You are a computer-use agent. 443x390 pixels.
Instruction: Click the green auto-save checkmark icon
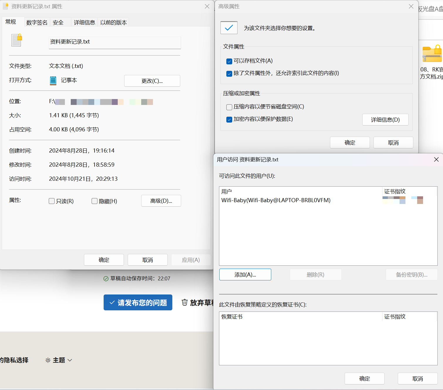(106, 278)
